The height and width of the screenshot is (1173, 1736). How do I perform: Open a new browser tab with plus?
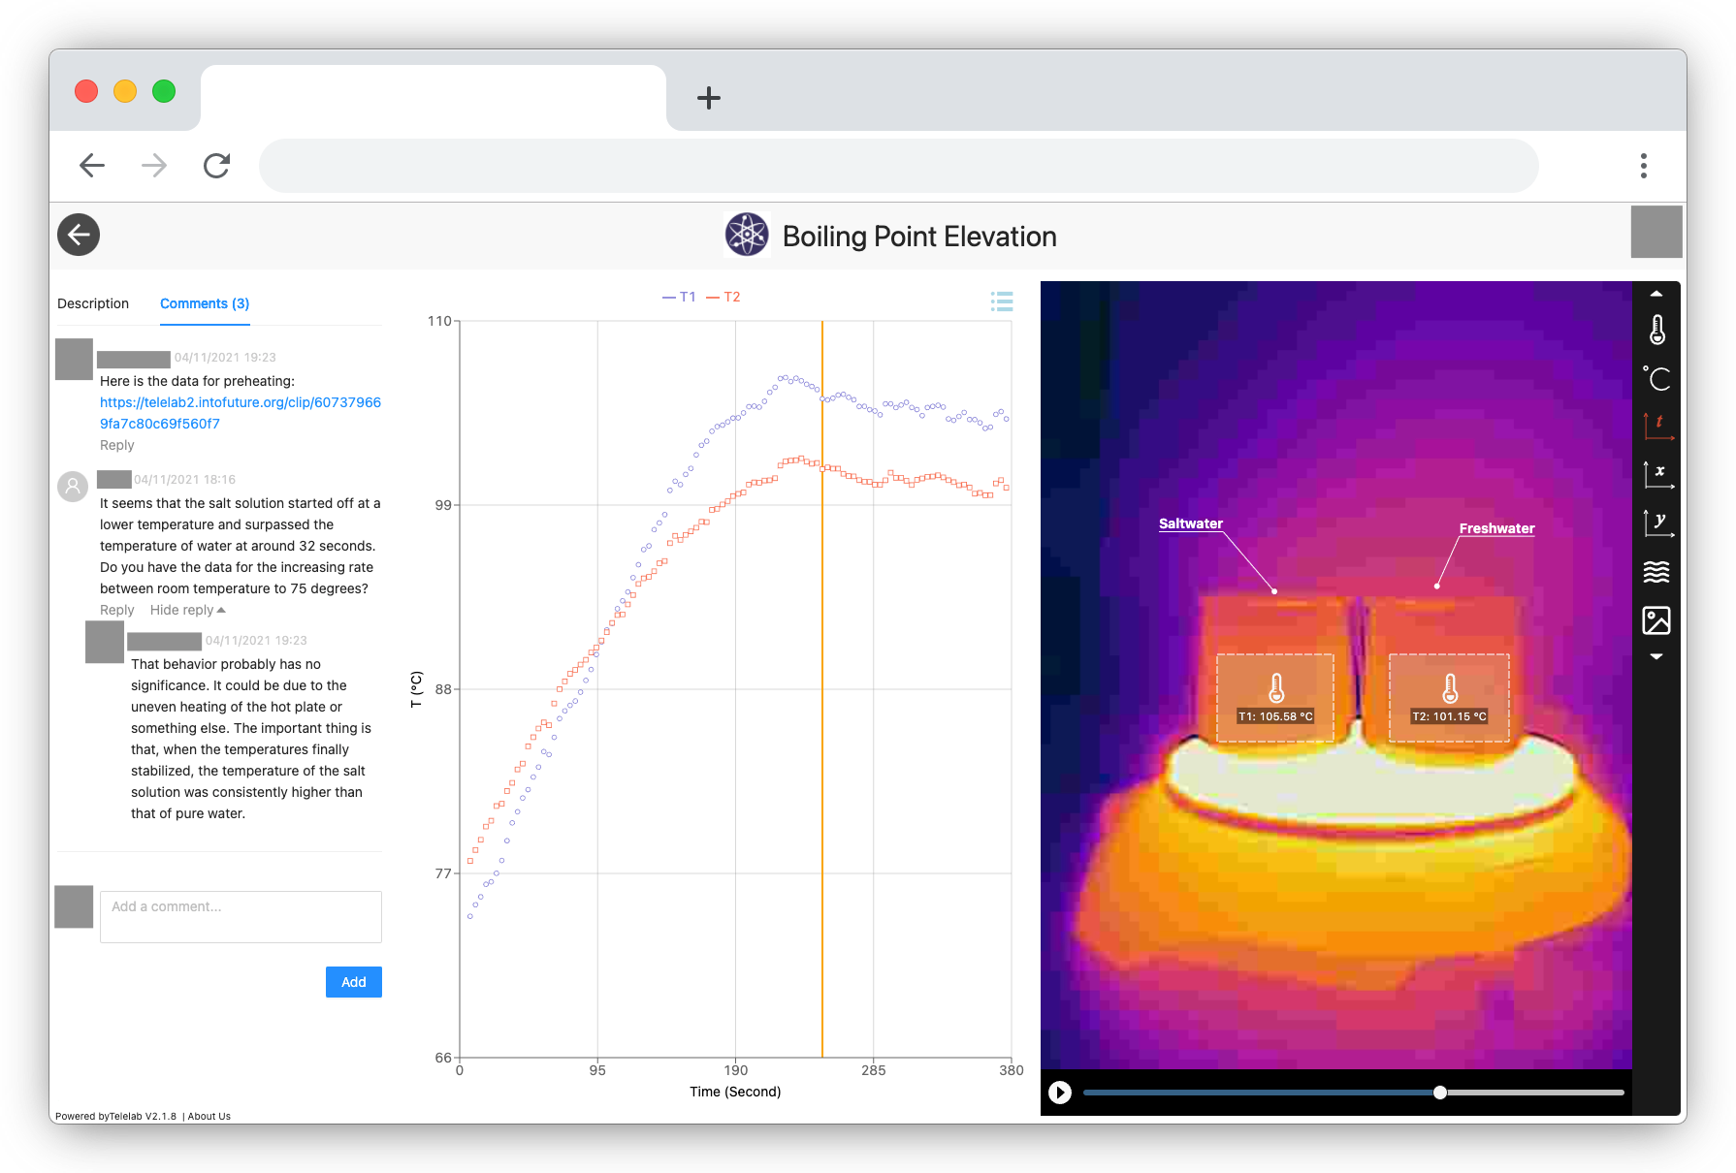point(709,97)
